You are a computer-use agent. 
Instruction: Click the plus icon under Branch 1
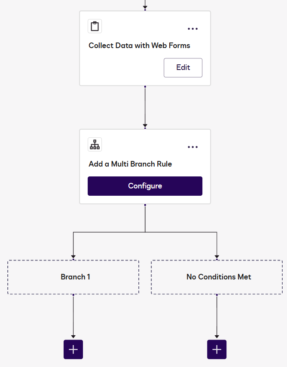(73, 349)
